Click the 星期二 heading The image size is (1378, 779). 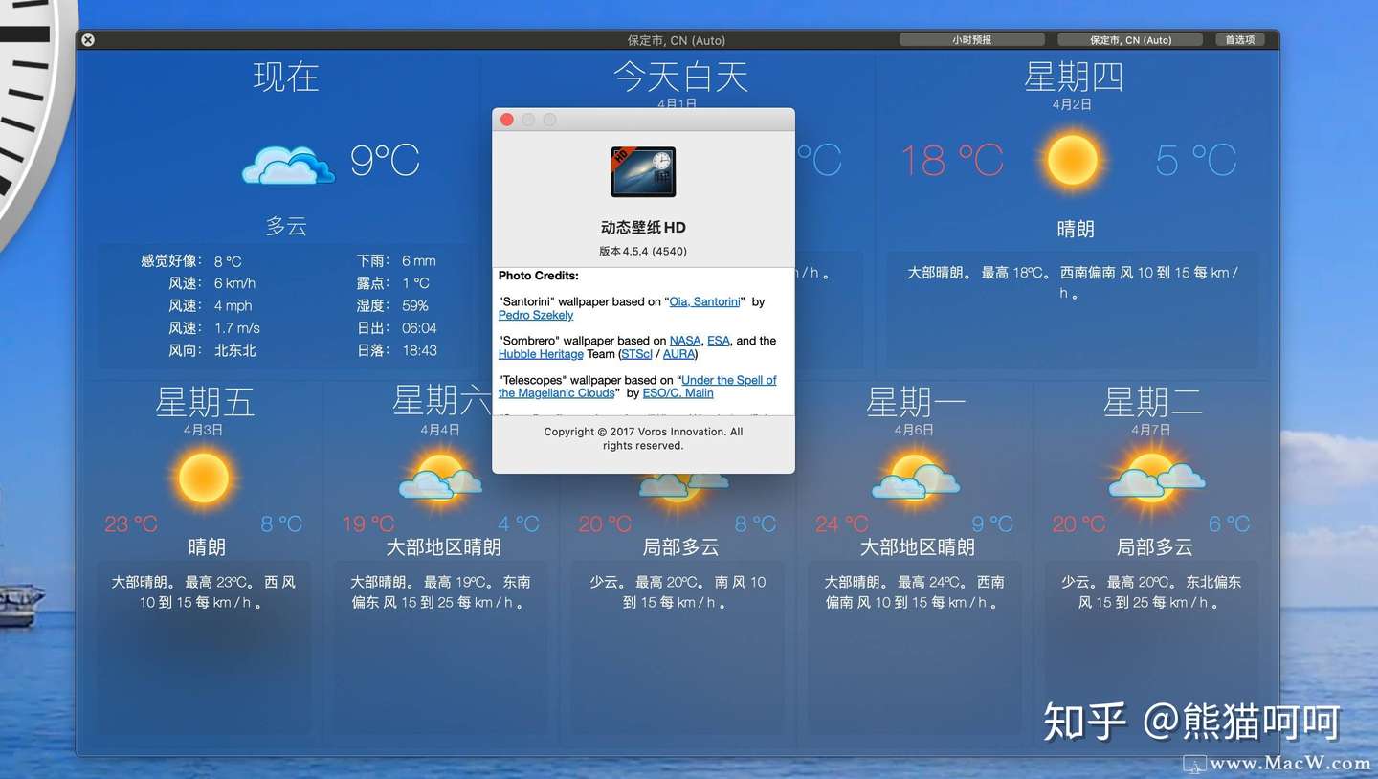(x=1152, y=402)
